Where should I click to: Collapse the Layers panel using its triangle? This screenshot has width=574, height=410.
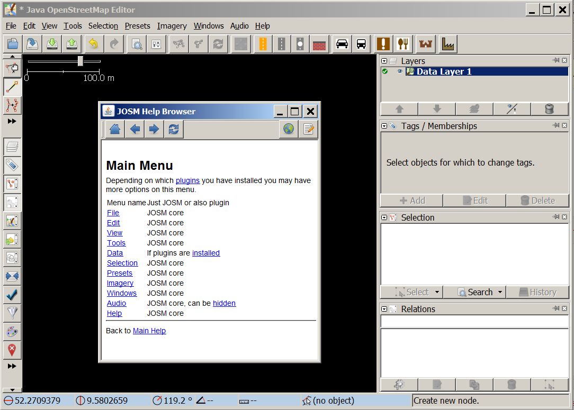click(384, 61)
